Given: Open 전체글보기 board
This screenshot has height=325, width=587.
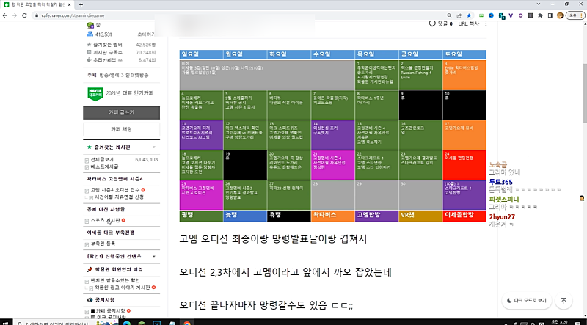Looking at the screenshot, I should pos(103,158).
